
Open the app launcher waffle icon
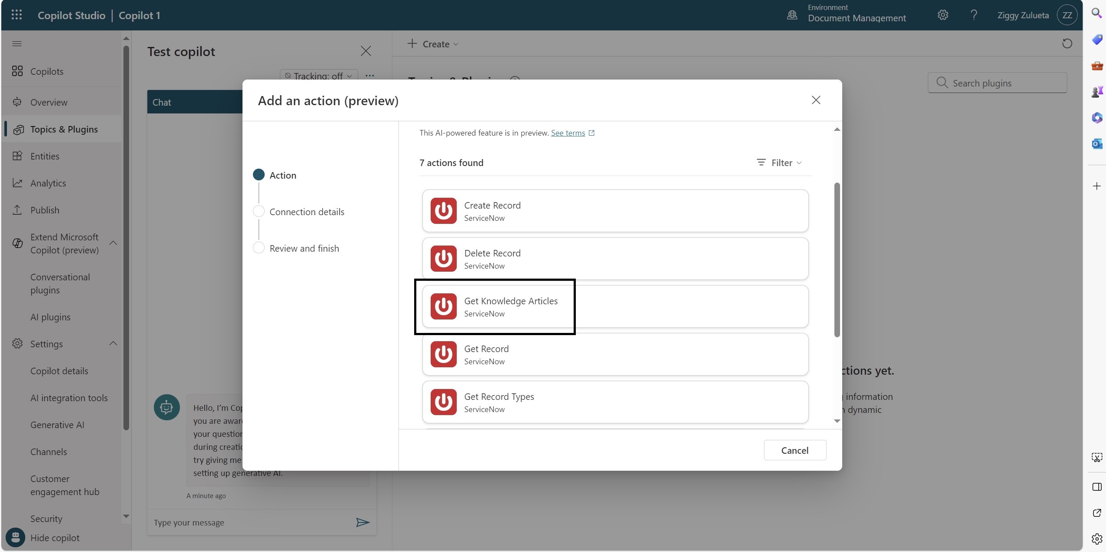[17, 15]
